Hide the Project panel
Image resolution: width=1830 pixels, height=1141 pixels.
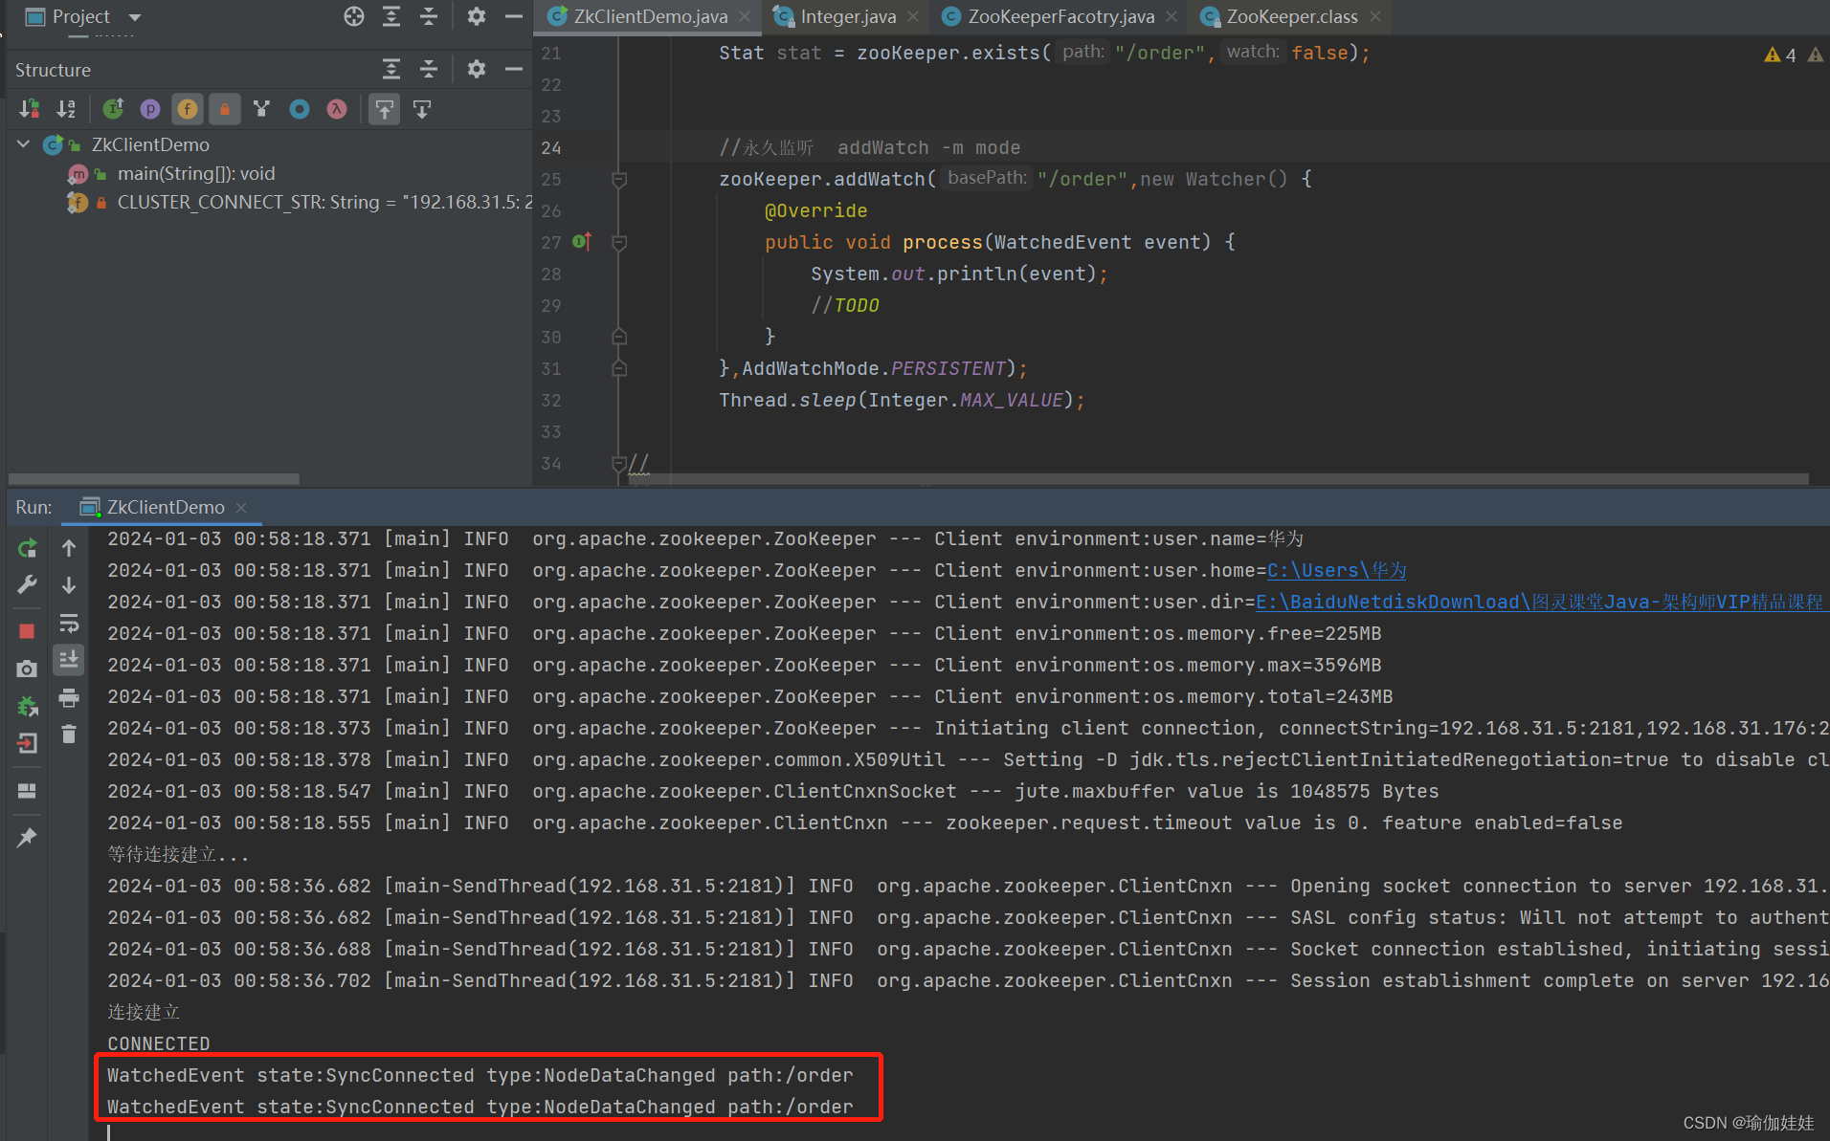[x=514, y=16]
